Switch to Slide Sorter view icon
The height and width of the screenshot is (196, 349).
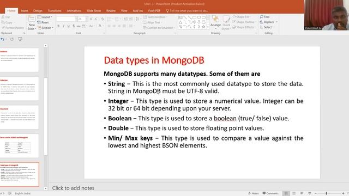click(x=294, y=193)
